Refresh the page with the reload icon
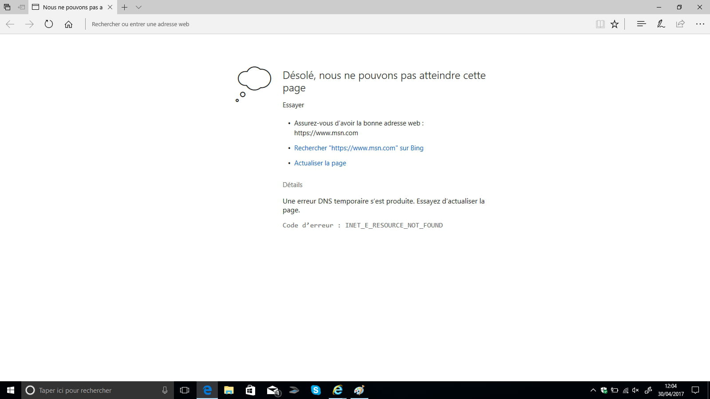The height and width of the screenshot is (399, 710). pos(49,24)
